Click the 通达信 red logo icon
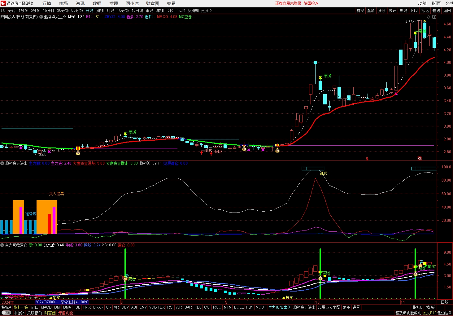Screen dimensions: 453x316 point(3,3)
